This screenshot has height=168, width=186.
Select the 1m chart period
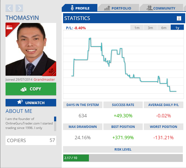[137, 28]
